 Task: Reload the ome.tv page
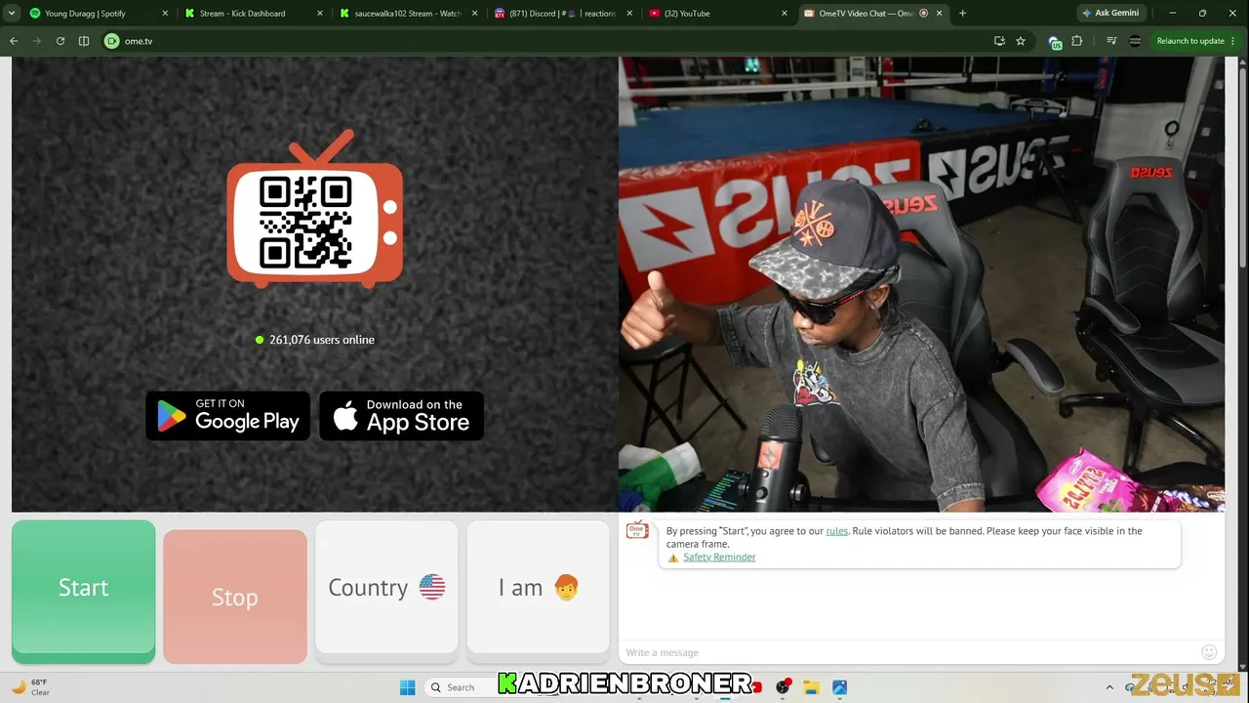pos(60,41)
